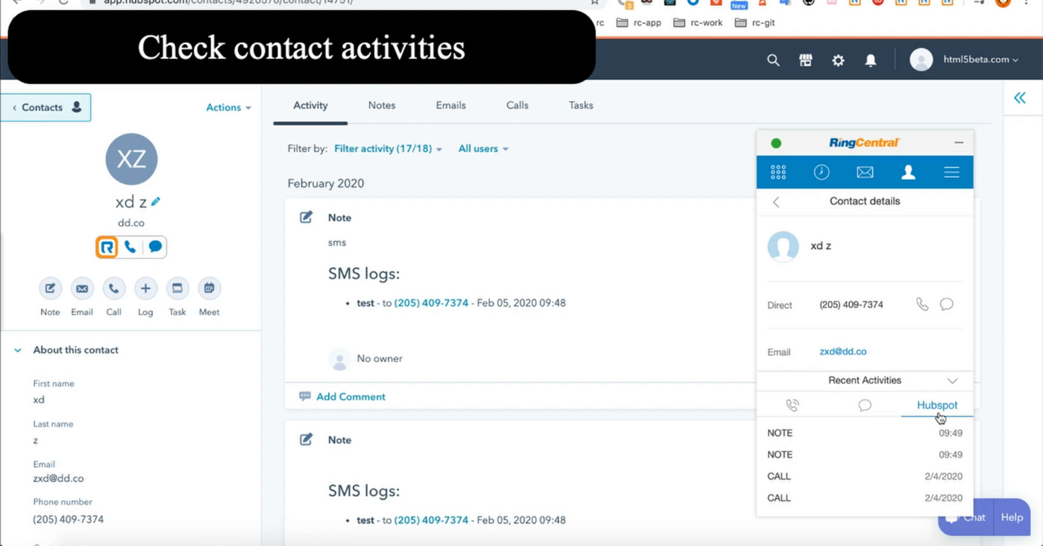The height and width of the screenshot is (546, 1043).
Task: Create a Task for the contact
Action: coord(177,288)
